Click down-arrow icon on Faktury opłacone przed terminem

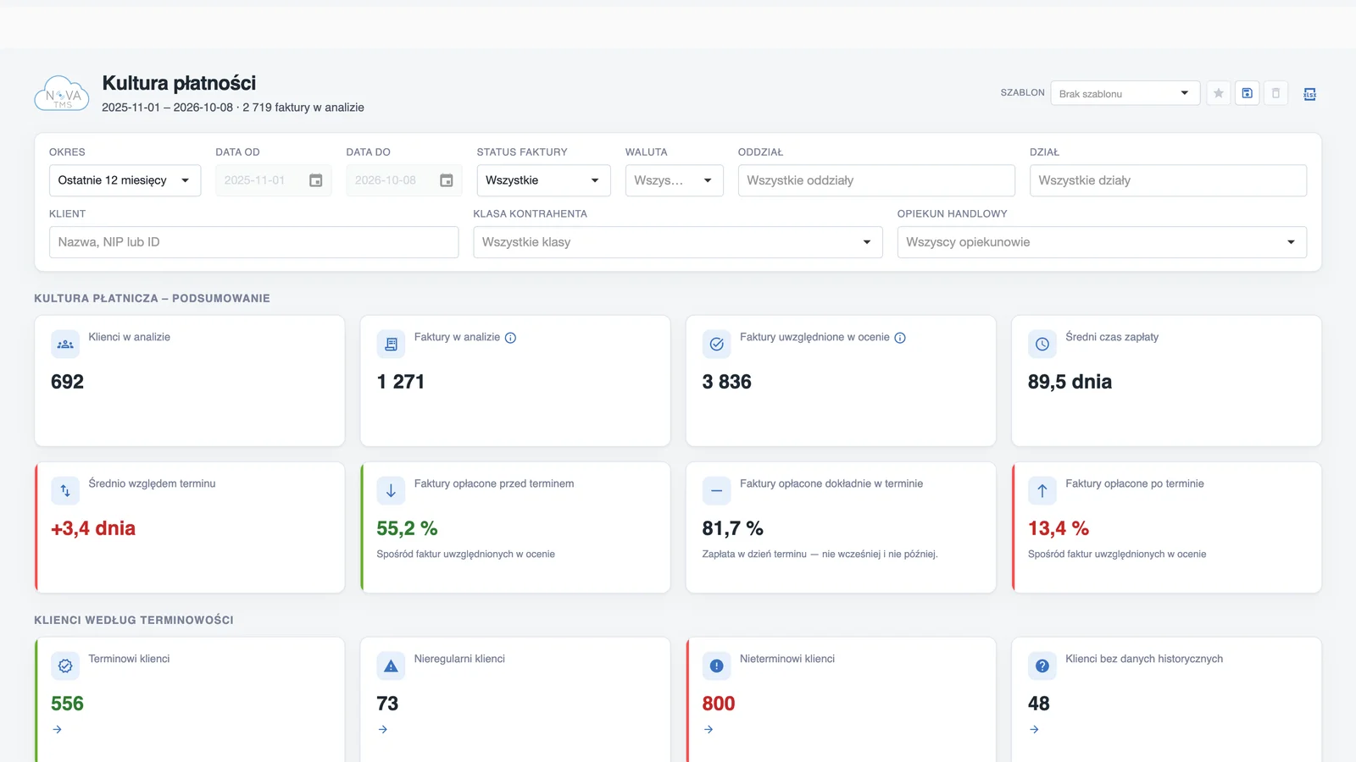click(391, 491)
